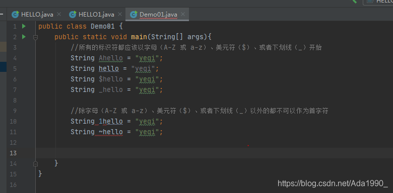393x193 pixels.
Task: Click line number 10 in the gutter
Action: [13, 121]
